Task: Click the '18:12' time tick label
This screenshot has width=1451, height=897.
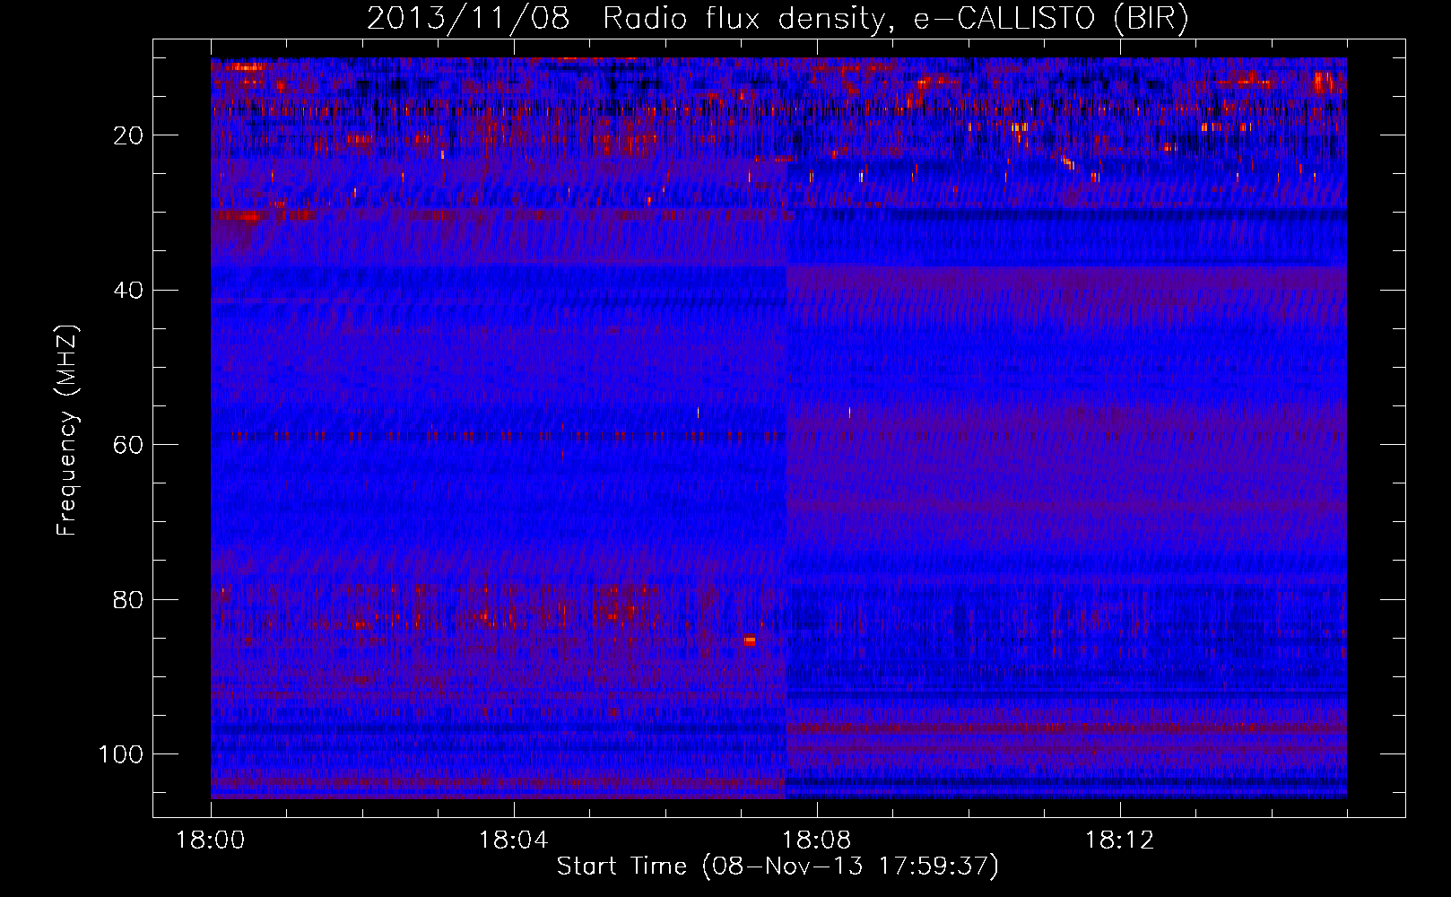Action: (x=1120, y=840)
